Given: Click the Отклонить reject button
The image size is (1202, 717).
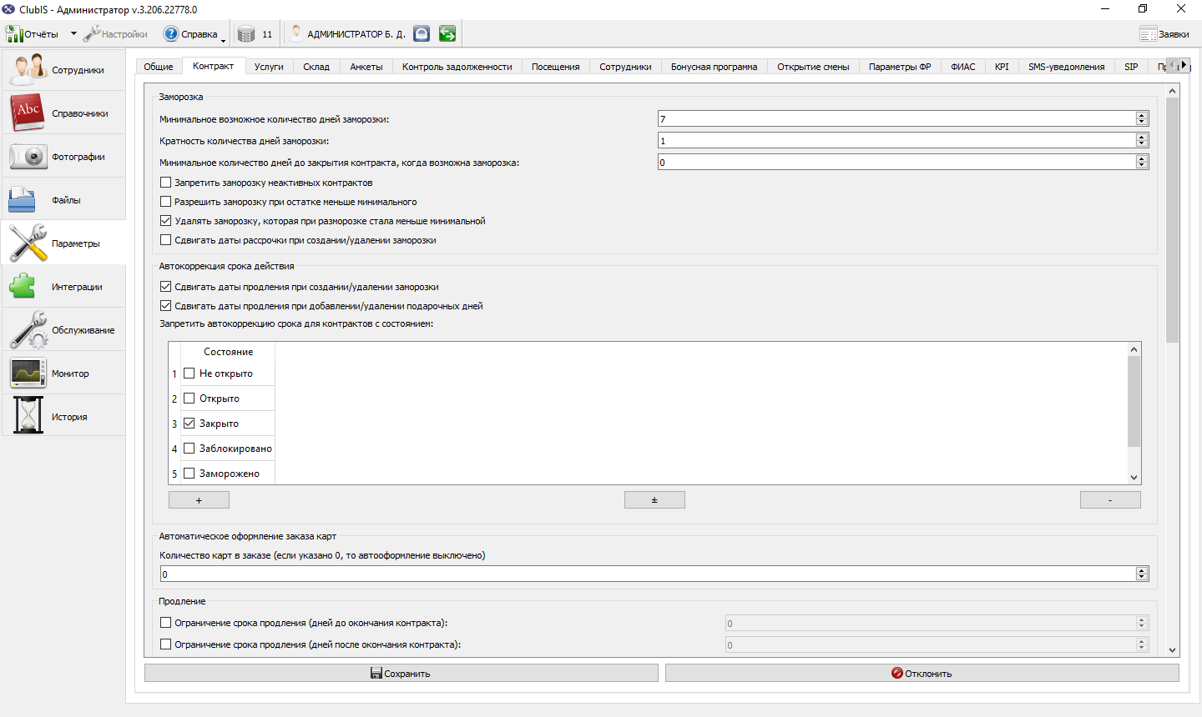Looking at the screenshot, I should 922,673.
